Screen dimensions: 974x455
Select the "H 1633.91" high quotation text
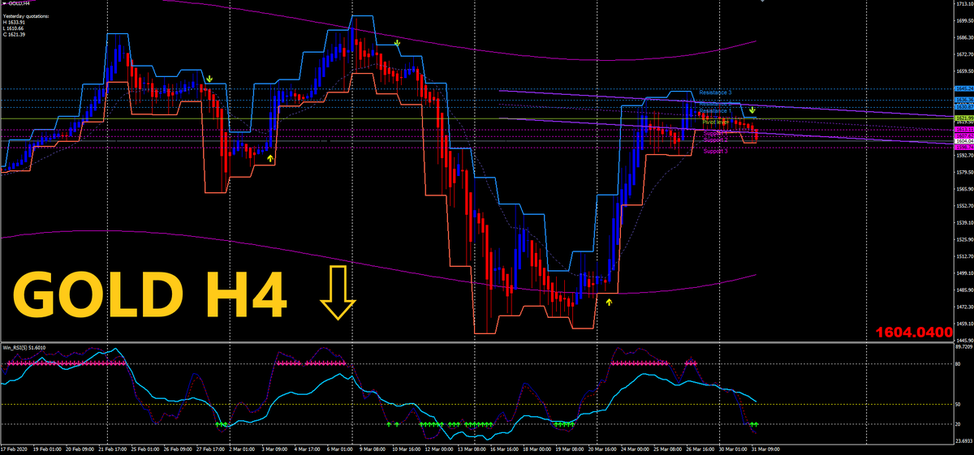coord(15,22)
